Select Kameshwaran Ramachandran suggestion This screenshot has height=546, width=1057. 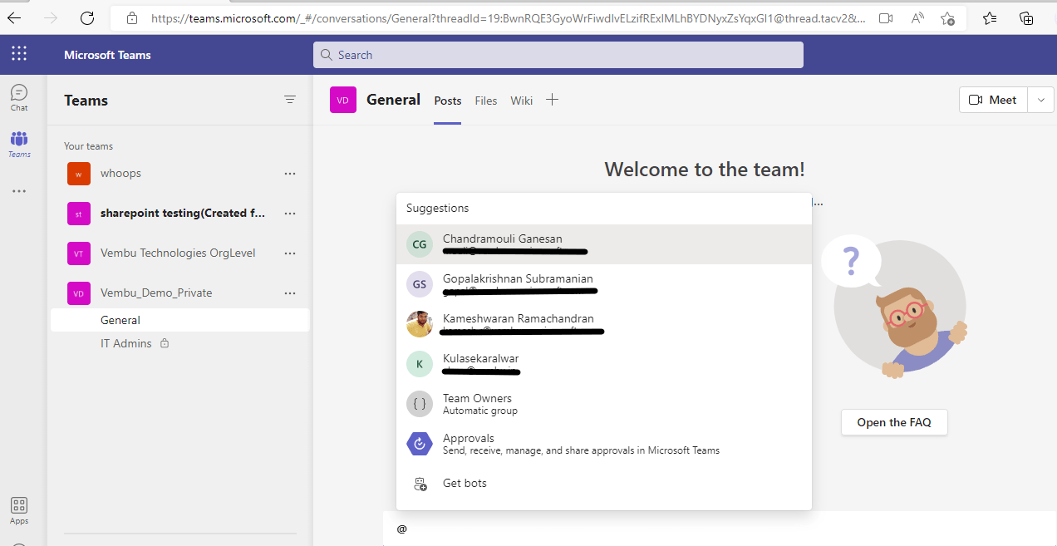(604, 324)
